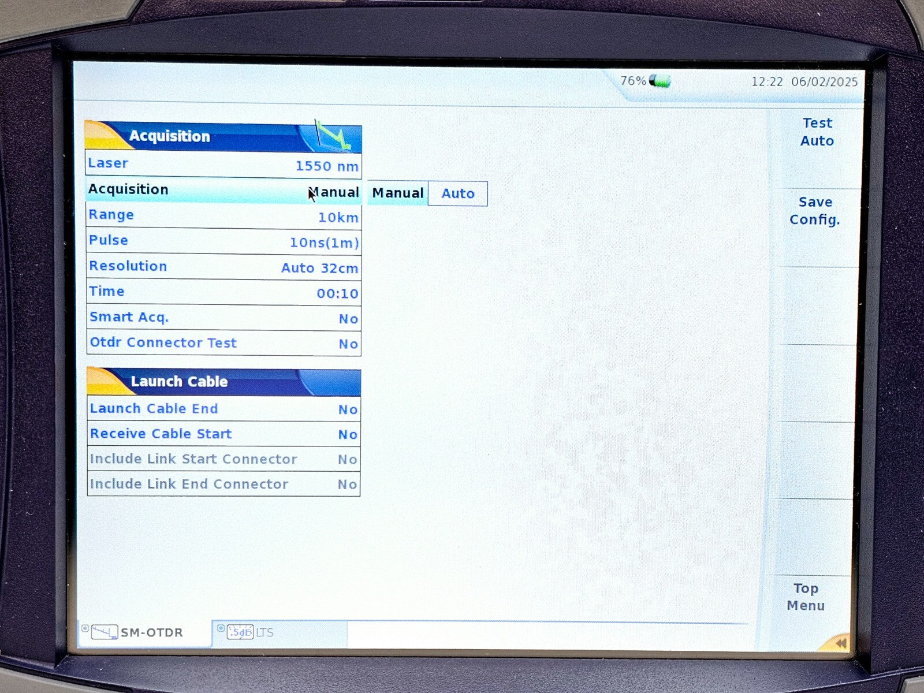Image resolution: width=924 pixels, height=693 pixels.
Task: Click the battery level icon
Action: pyautogui.click(x=660, y=81)
